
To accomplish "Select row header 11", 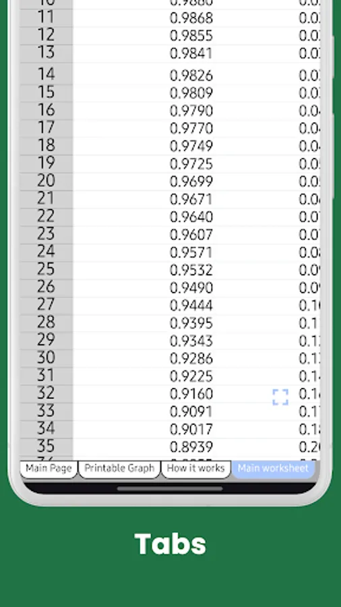I will point(46,18).
